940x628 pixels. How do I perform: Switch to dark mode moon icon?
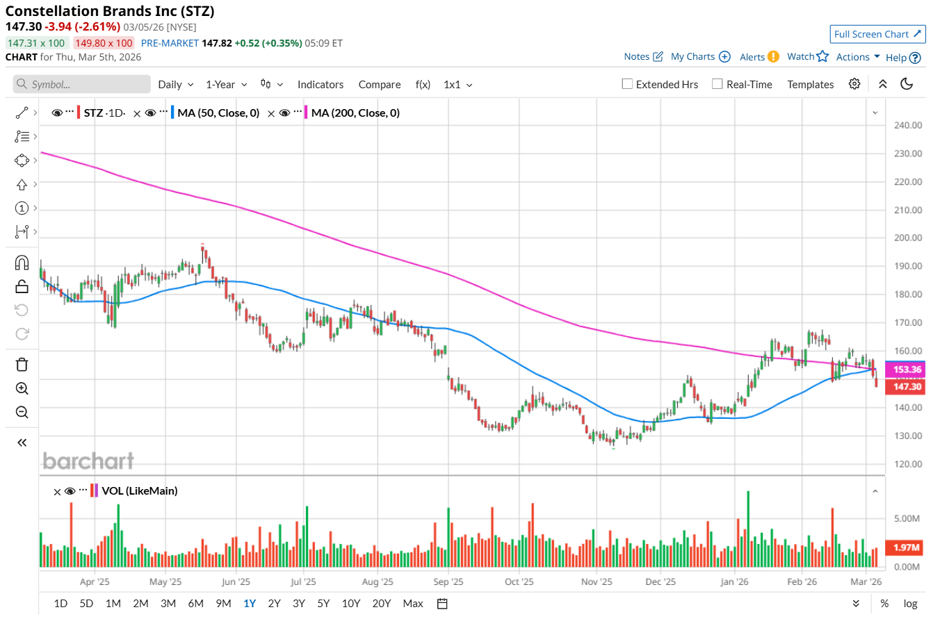click(x=907, y=84)
